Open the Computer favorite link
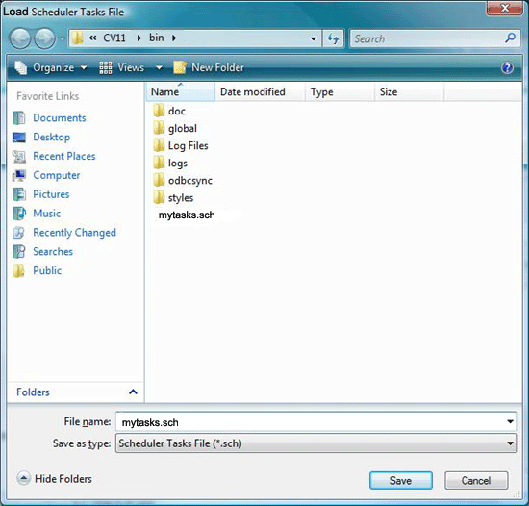This screenshot has height=506, width=529. (x=57, y=175)
